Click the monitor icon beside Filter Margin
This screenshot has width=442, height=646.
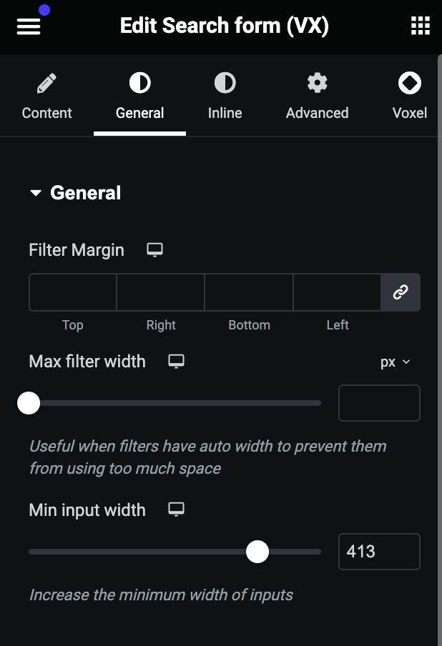(154, 250)
